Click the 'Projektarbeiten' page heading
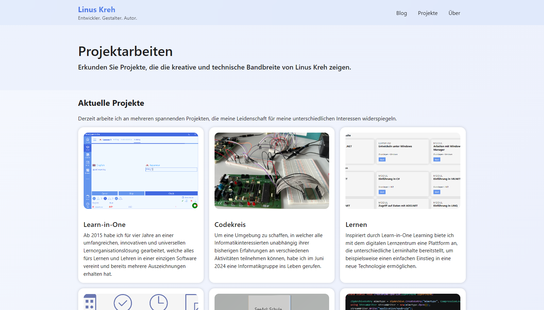544x310 pixels. pyautogui.click(x=125, y=52)
